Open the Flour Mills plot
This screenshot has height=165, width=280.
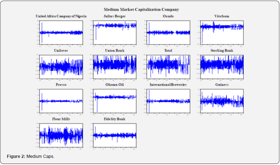[61, 135]
